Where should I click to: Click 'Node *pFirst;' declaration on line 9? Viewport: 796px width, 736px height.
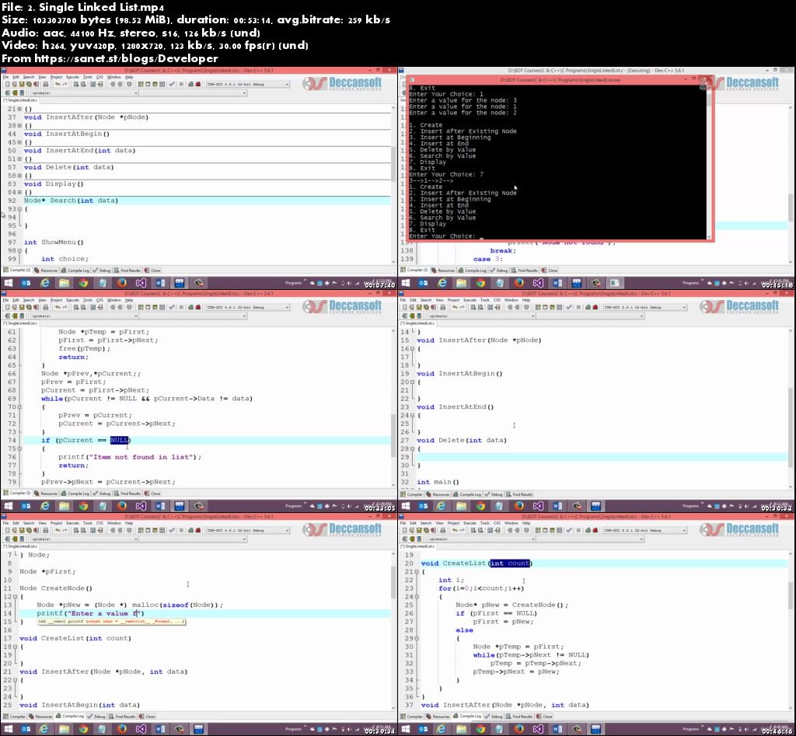(x=47, y=571)
